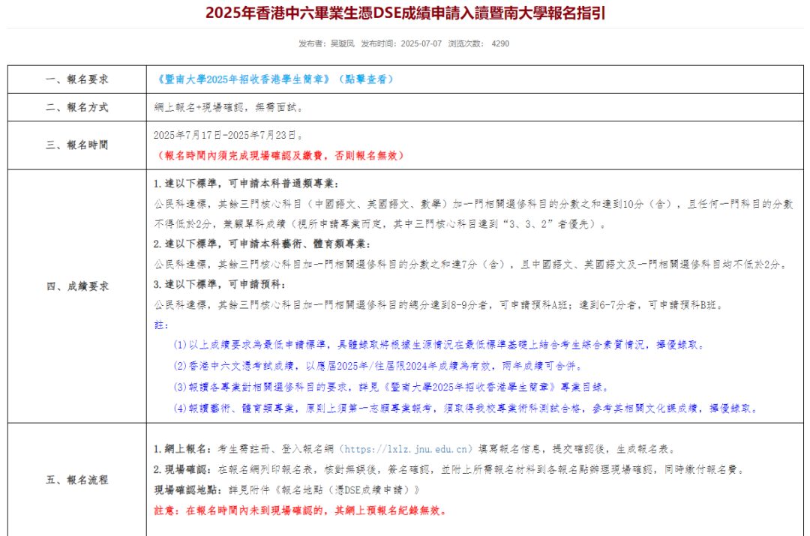This screenshot has width=810, height=536.
Task: Click the attachment name 報名地點（憑DSE成績申請）
Action: 347,490
